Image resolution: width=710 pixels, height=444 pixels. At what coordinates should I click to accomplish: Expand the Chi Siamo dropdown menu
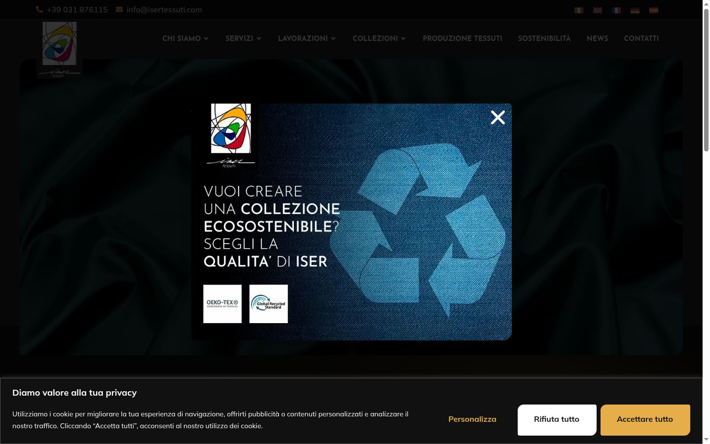[185, 38]
